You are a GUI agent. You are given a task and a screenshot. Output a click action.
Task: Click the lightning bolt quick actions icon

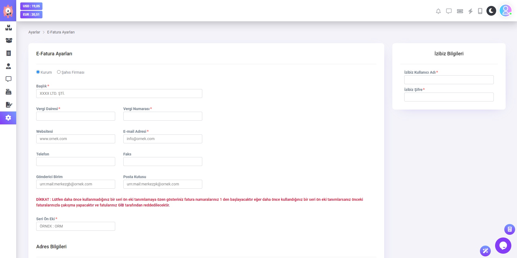click(x=470, y=11)
